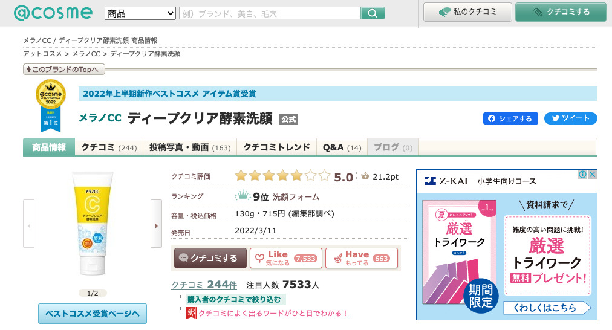
Task: Follow メラノCC breadcrumb link
Action: pyautogui.click(x=86, y=54)
